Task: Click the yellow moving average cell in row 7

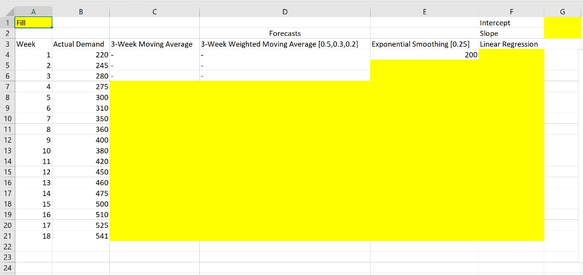Action: [155, 87]
